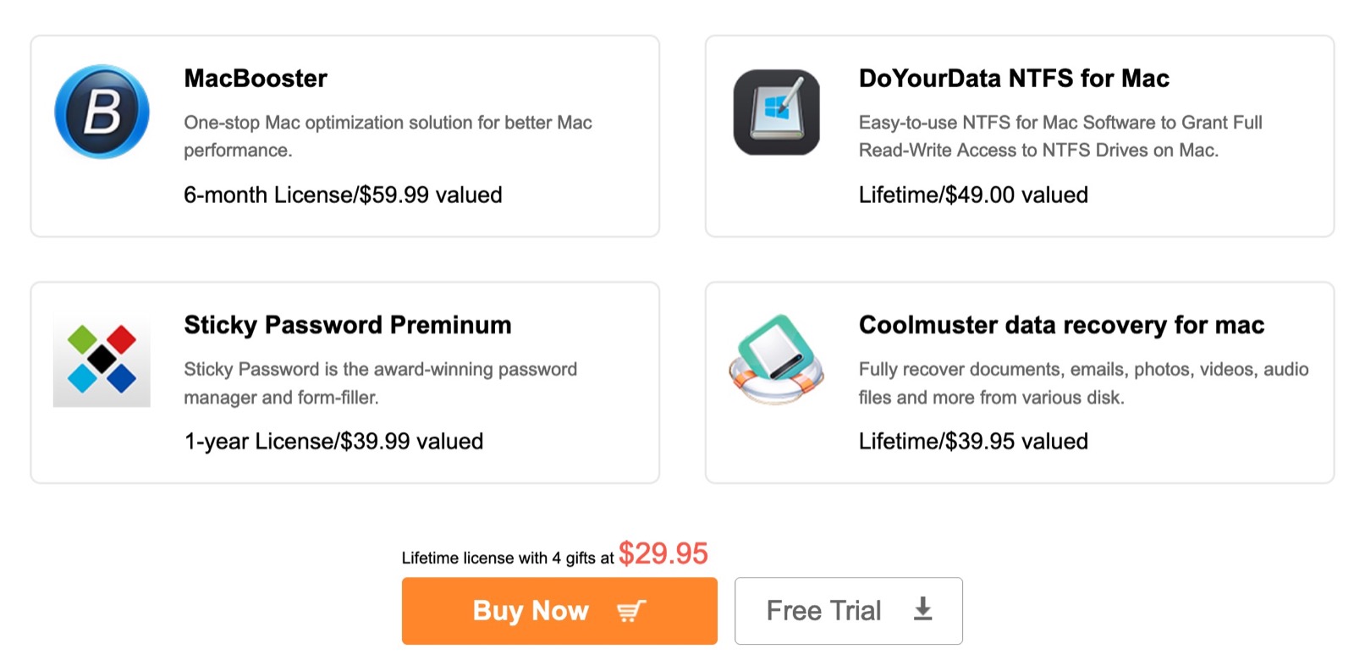The image size is (1354, 671).
Task: Select the Coolmuster data recovery for mac heading
Action: [x=1061, y=325]
